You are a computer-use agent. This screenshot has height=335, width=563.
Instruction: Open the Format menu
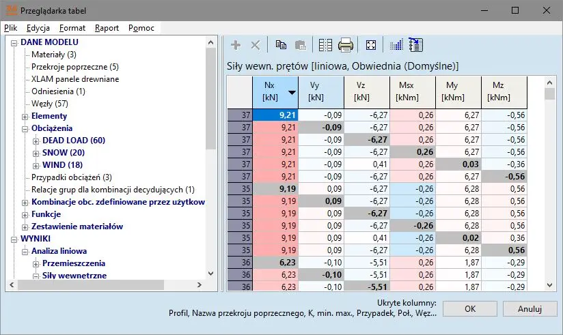click(x=72, y=28)
